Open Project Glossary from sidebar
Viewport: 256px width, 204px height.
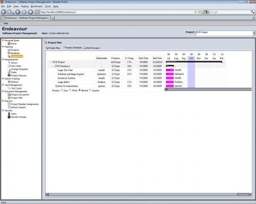18,75
